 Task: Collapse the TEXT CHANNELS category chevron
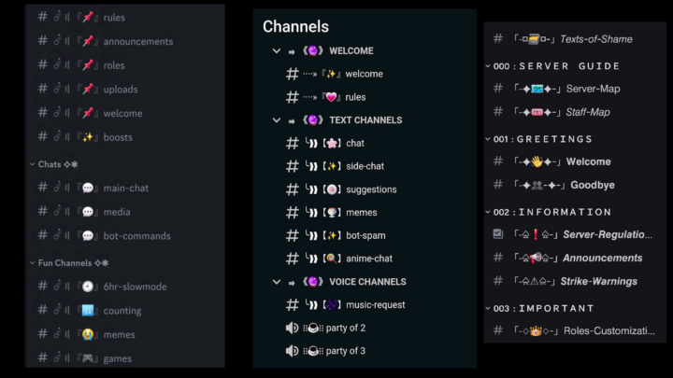pos(276,120)
